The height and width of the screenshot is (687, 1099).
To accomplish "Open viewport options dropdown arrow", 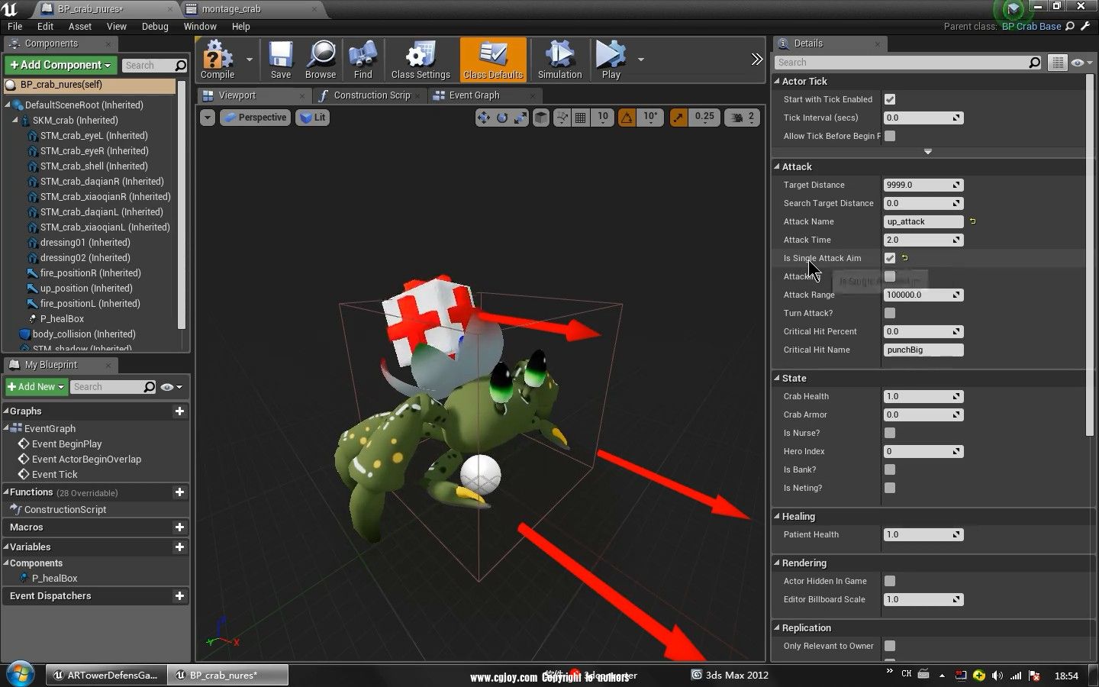I will point(208,118).
